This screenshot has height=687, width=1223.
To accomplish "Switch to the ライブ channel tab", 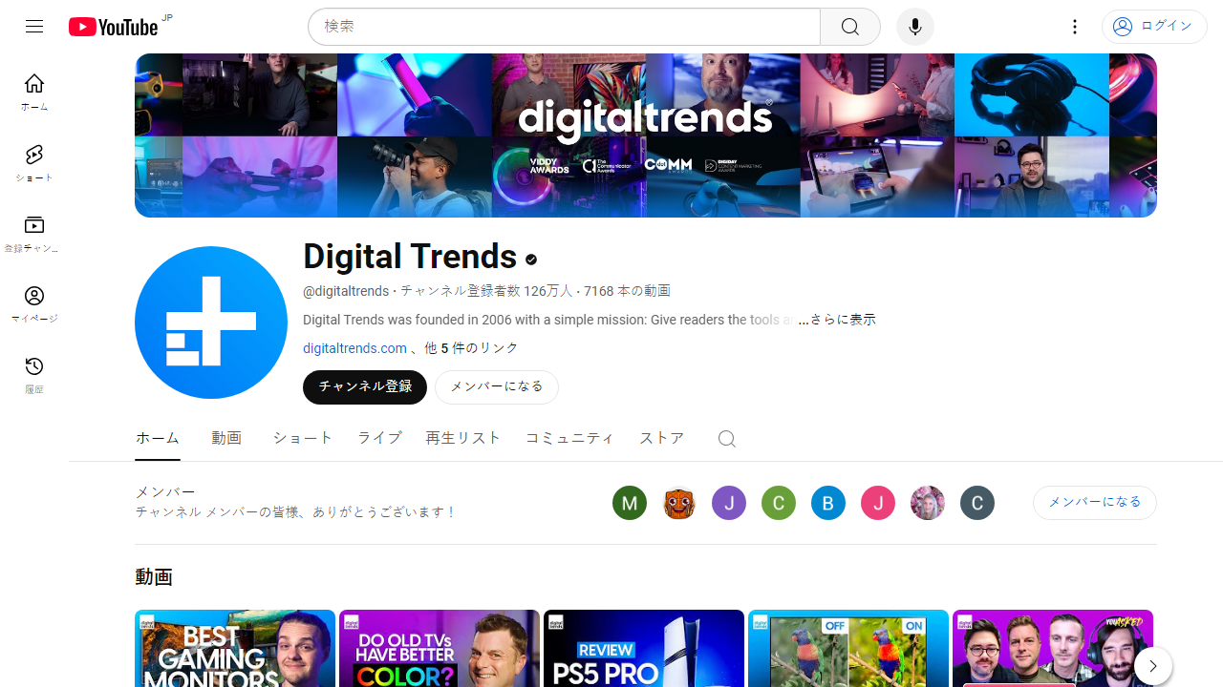I will point(379,438).
